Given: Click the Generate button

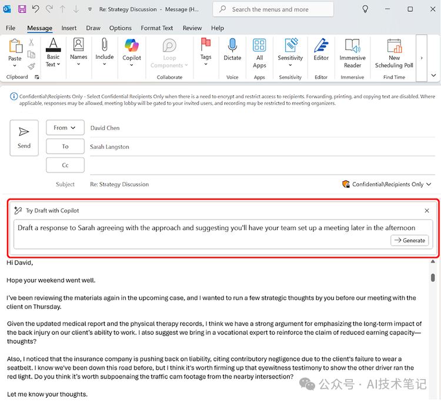Looking at the screenshot, I should point(409,240).
